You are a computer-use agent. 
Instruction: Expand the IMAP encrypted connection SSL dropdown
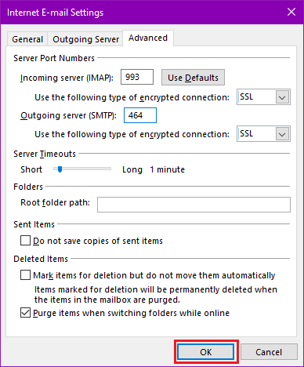point(263,97)
